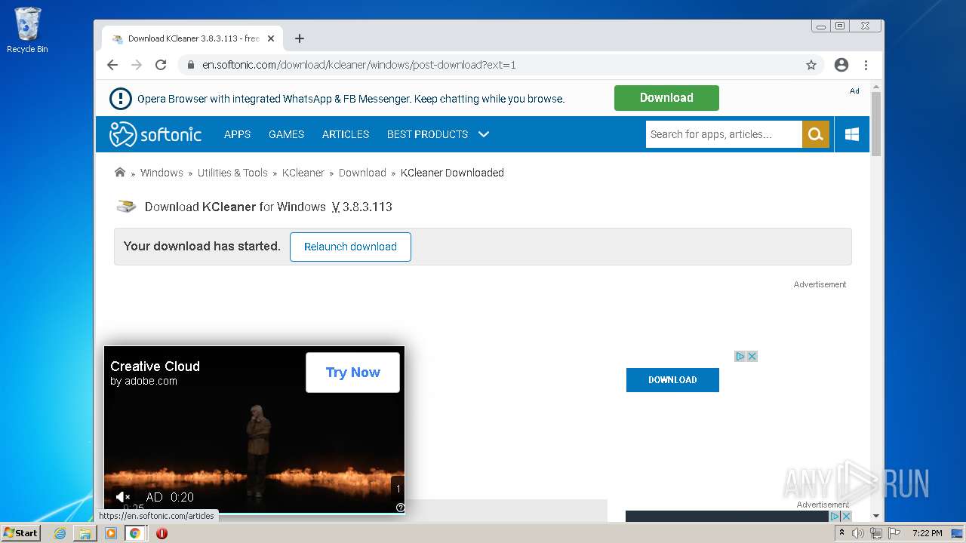Screen dimensions: 966x543
Task: Click the network tray icon
Action: [x=875, y=533]
